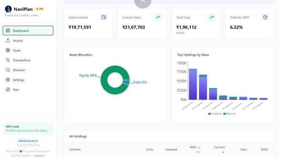Screen dimensions: 287x161
Task: Click the Asset Allocation heading
Action: tap(81, 55)
